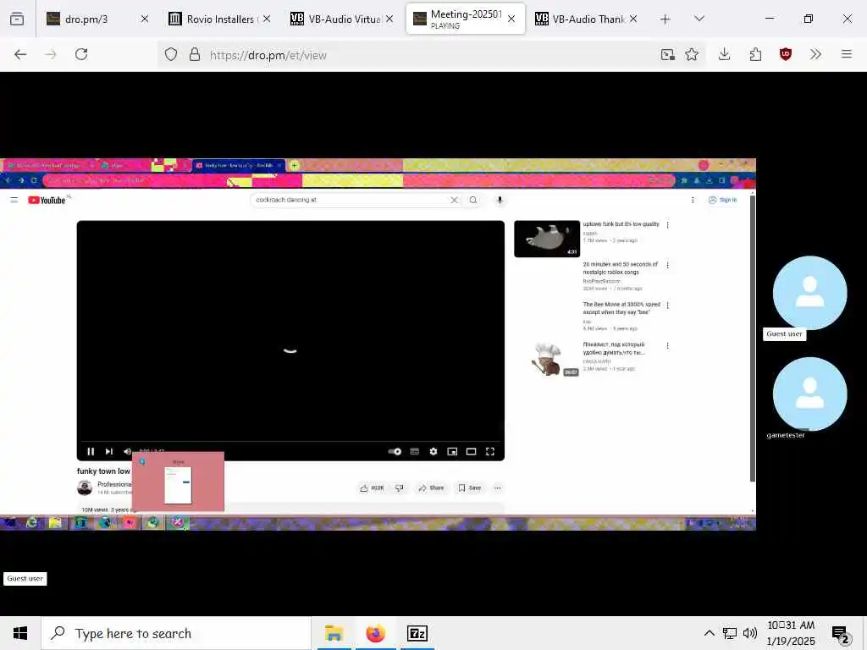Click the YouTube video progress bar
867x650 pixels.
click(290, 442)
